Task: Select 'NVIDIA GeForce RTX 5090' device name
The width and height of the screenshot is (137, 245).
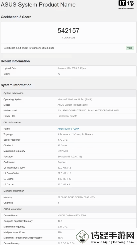Action: pos(72,216)
